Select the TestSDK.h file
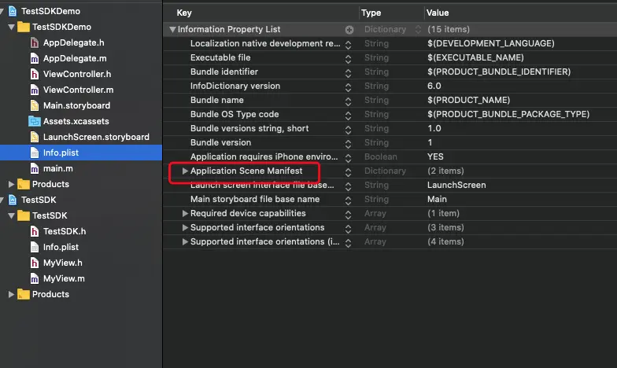617x368 pixels. point(65,231)
